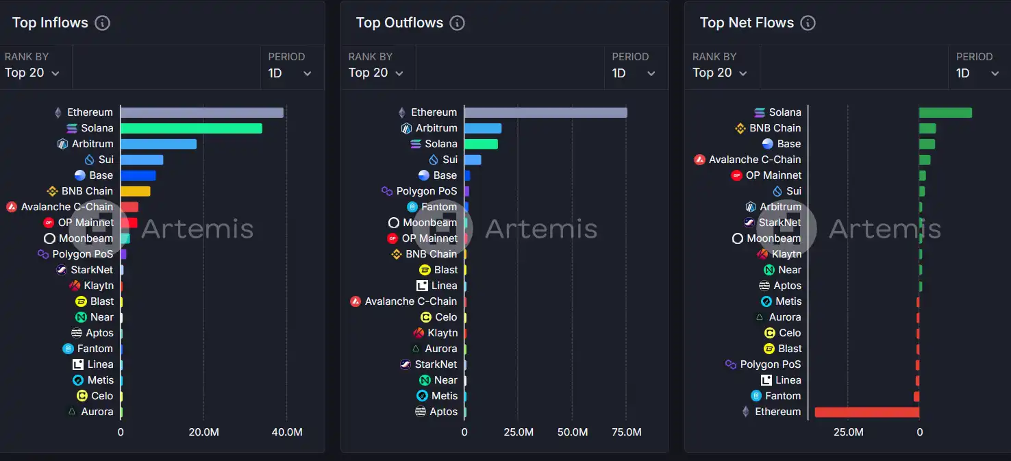Click the Polygon PoS label in Top Outflows
The width and height of the screenshot is (1011, 461).
[426, 191]
